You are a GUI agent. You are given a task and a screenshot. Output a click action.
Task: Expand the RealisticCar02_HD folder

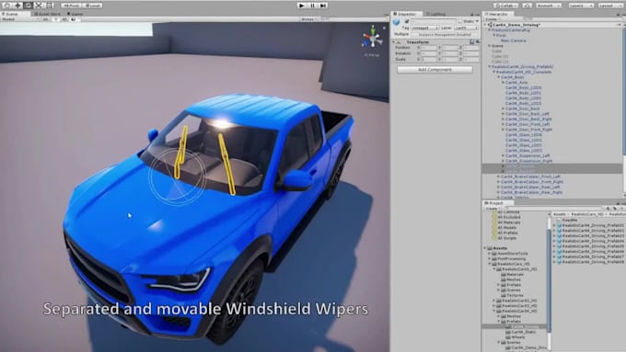(x=493, y=301)
